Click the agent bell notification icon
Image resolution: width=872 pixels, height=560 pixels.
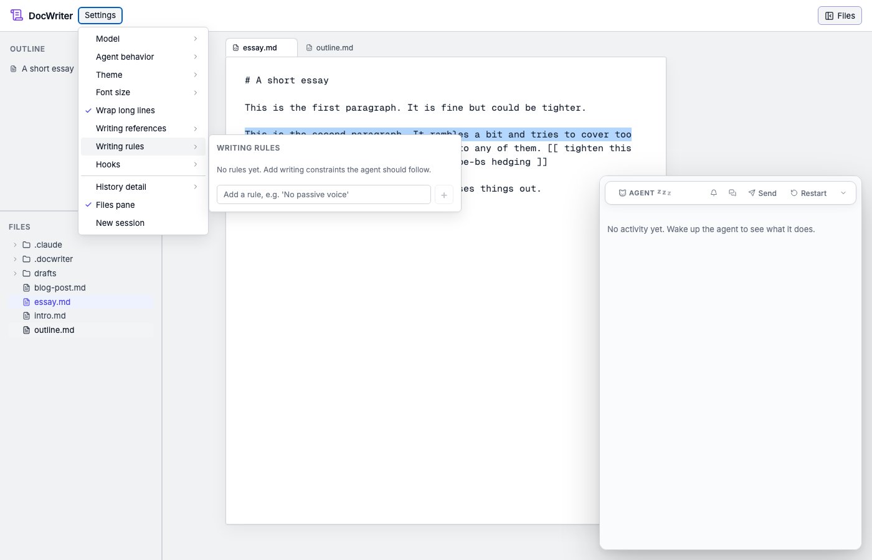714,193
